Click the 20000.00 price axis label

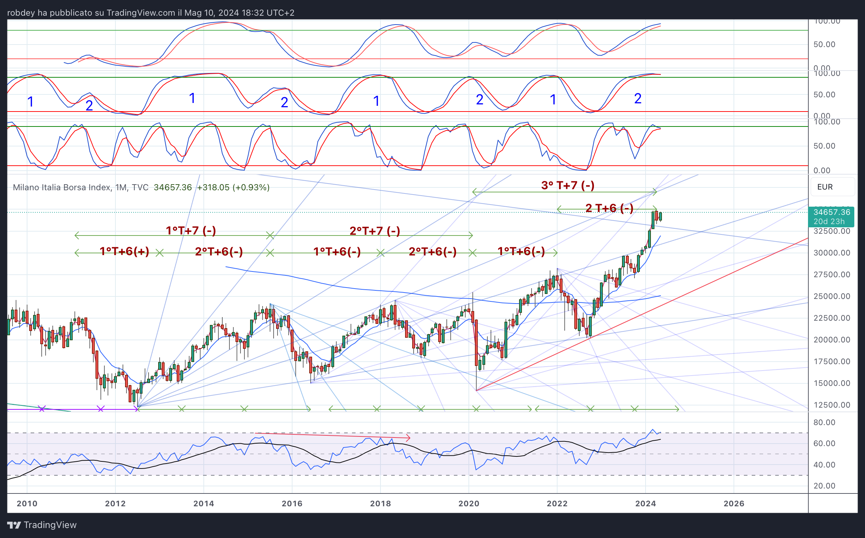pyautogui.click(x=832, y=340)
